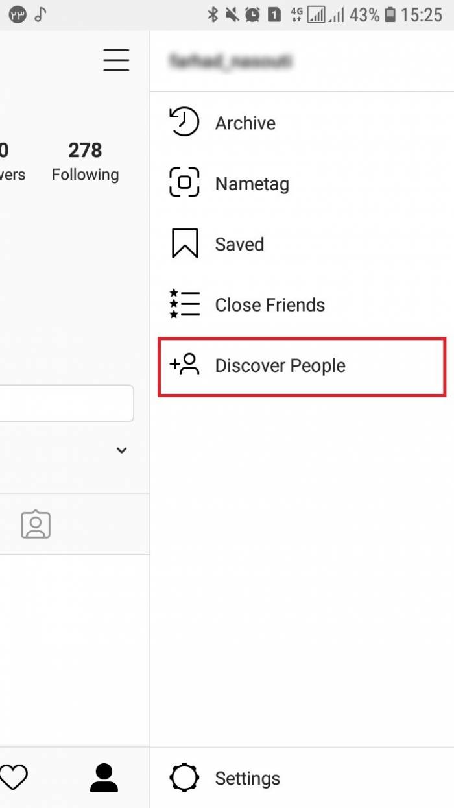Tap the Settings gear icon
Image resolution: width=454 pixels, height=808 pixels.
click(184, 777)
